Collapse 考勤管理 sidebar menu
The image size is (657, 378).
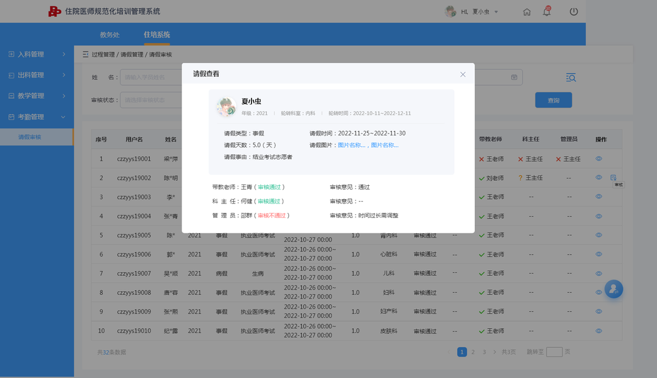pyautogui.click(x=37, y=117)
